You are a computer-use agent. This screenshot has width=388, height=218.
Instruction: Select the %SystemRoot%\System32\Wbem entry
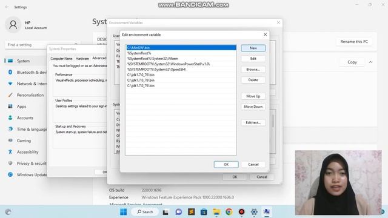(181, 59)
